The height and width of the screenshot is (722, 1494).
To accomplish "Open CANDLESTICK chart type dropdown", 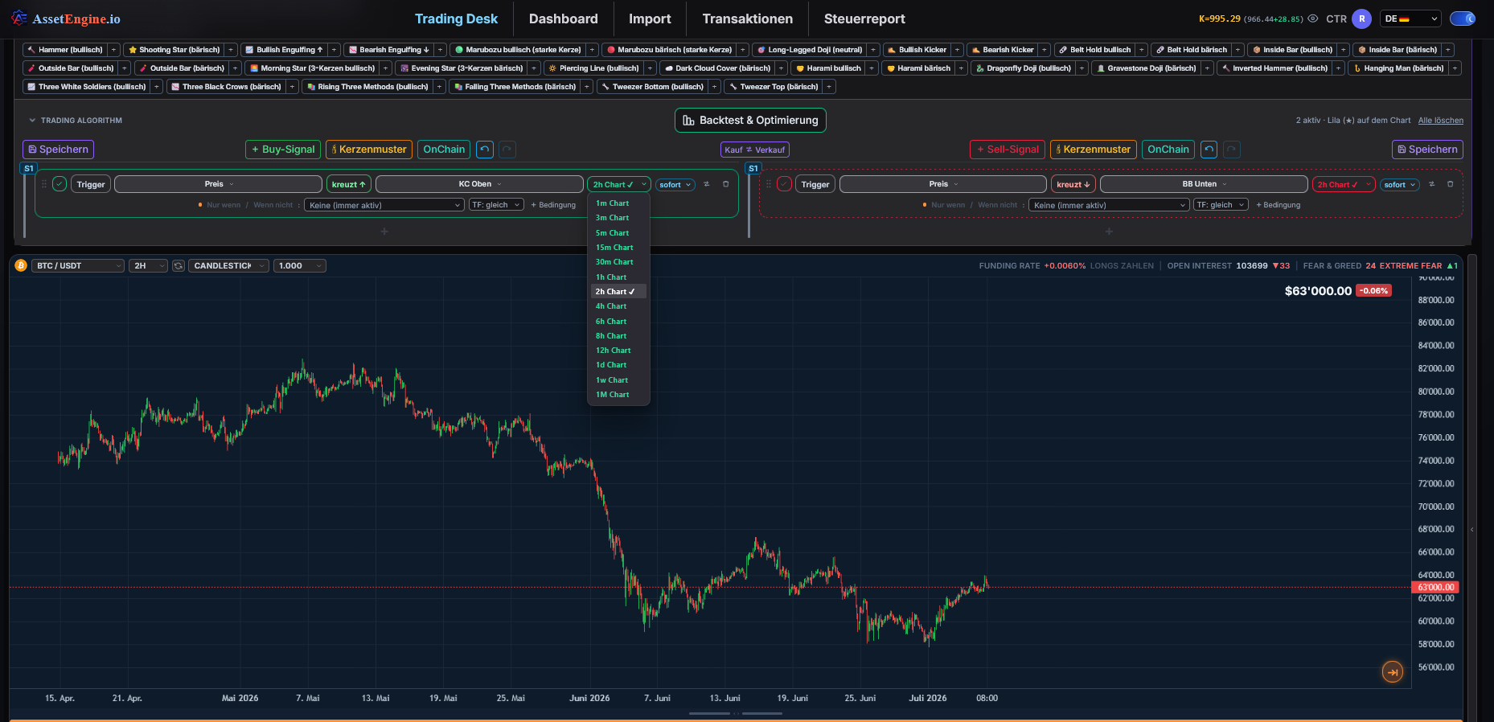I will pos(228,265).
